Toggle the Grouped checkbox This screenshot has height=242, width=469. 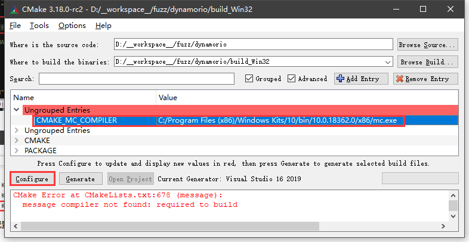click(249, 79)
